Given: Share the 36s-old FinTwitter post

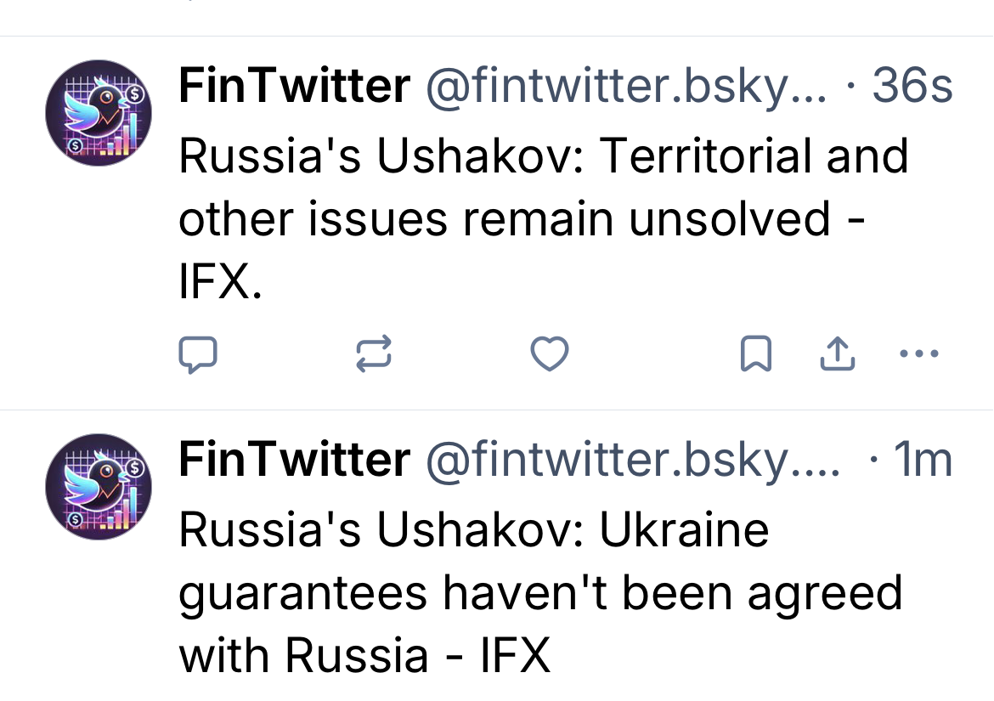Looking at the screenshot, I should click(836, 354).
